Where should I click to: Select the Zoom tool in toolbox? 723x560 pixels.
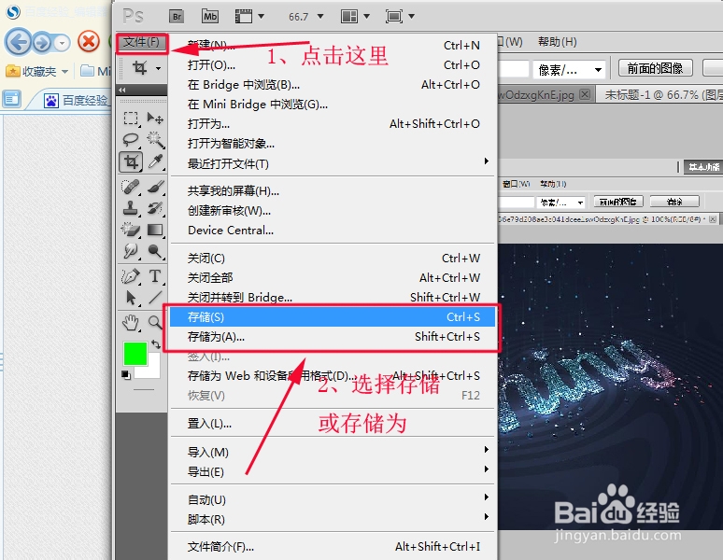[155, 322]
